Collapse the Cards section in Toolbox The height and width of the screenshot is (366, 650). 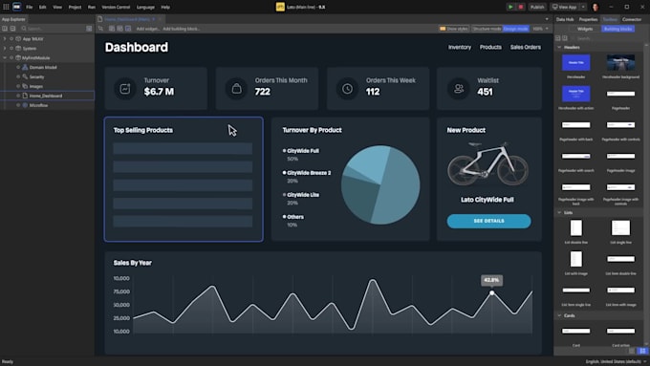tap(559, 316)
